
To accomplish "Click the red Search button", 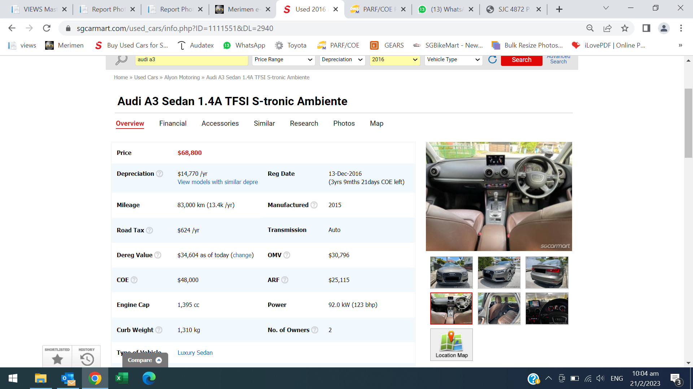I will (x=521, y=60).
